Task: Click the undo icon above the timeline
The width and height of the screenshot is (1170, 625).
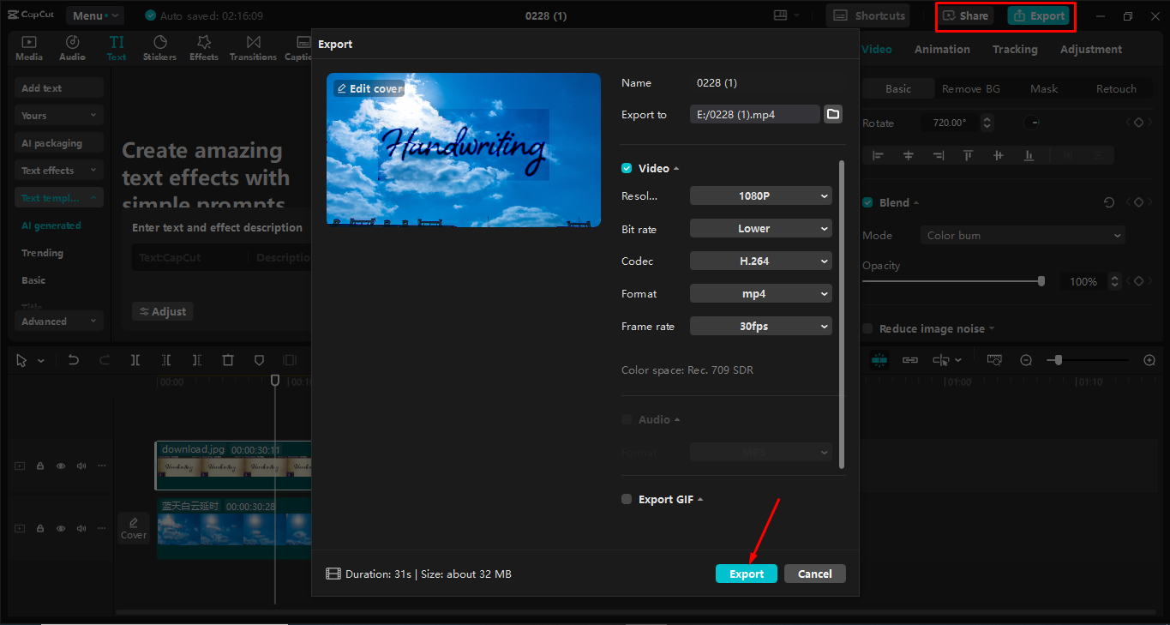Action: [x=72, y=360]
